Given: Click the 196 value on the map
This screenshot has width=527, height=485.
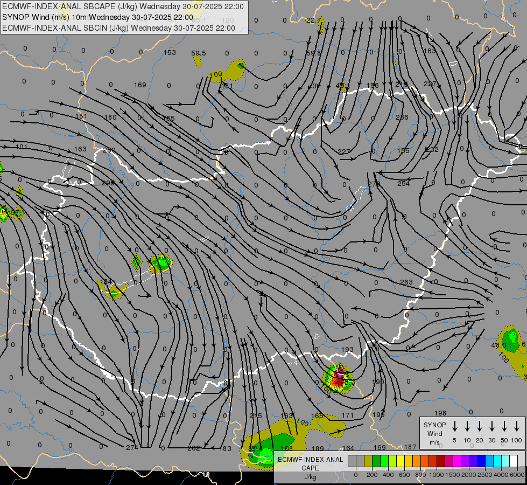Looking at the screenshot, I should tap(373, 86).
